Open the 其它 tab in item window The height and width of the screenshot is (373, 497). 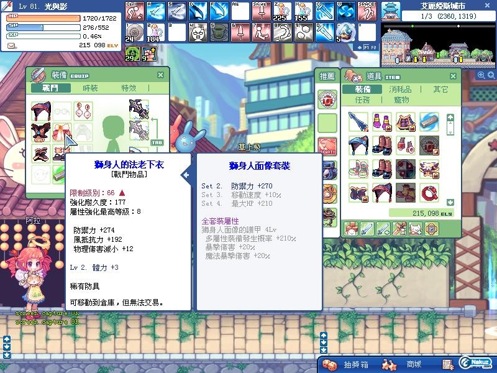coord(440,89)
